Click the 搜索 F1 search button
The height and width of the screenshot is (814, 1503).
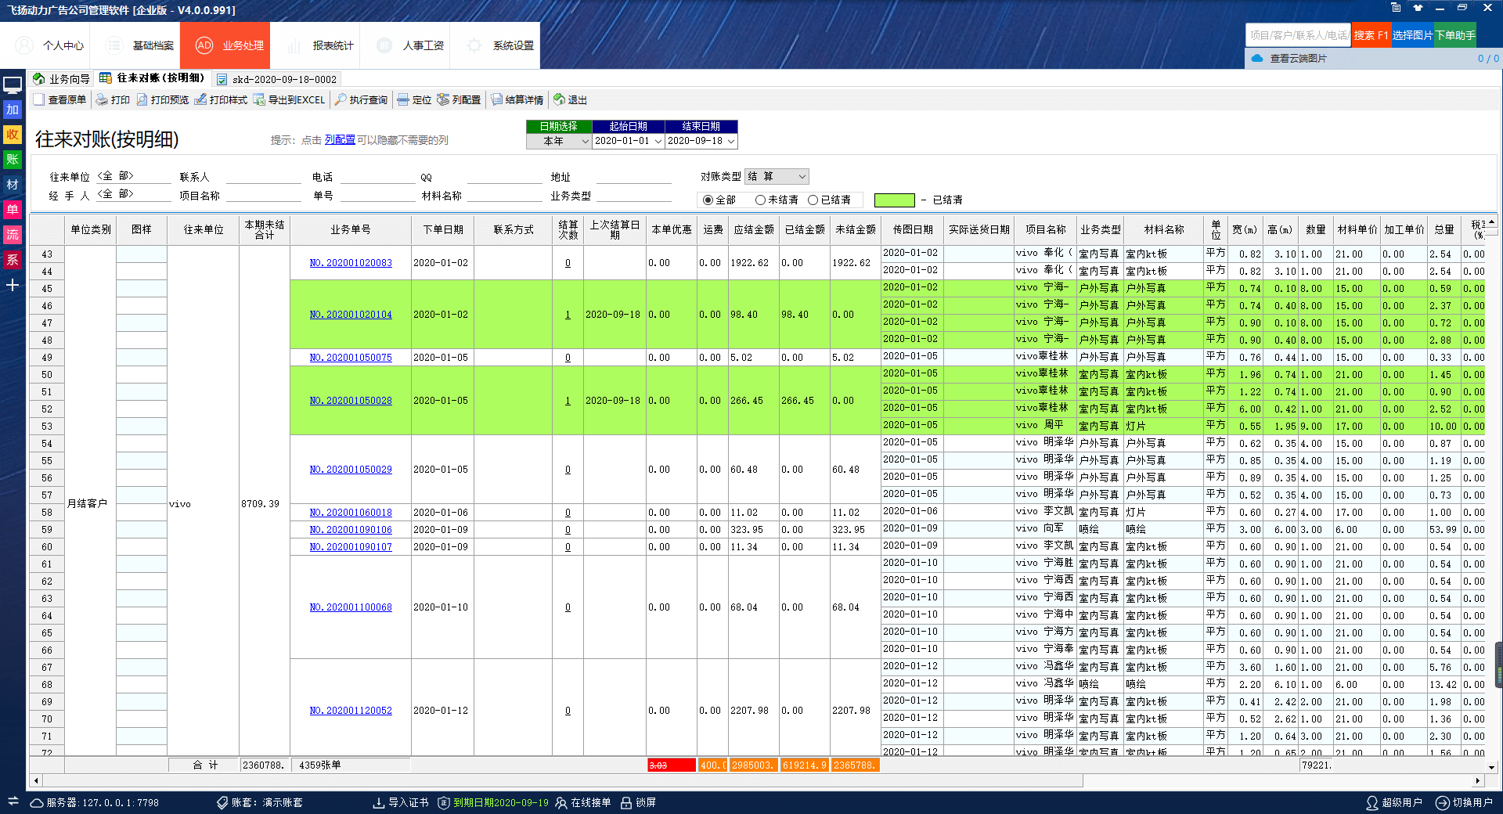(x=1371, y=35)
